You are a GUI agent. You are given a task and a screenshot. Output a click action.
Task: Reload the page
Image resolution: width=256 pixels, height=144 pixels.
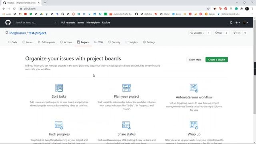point(14,9)
